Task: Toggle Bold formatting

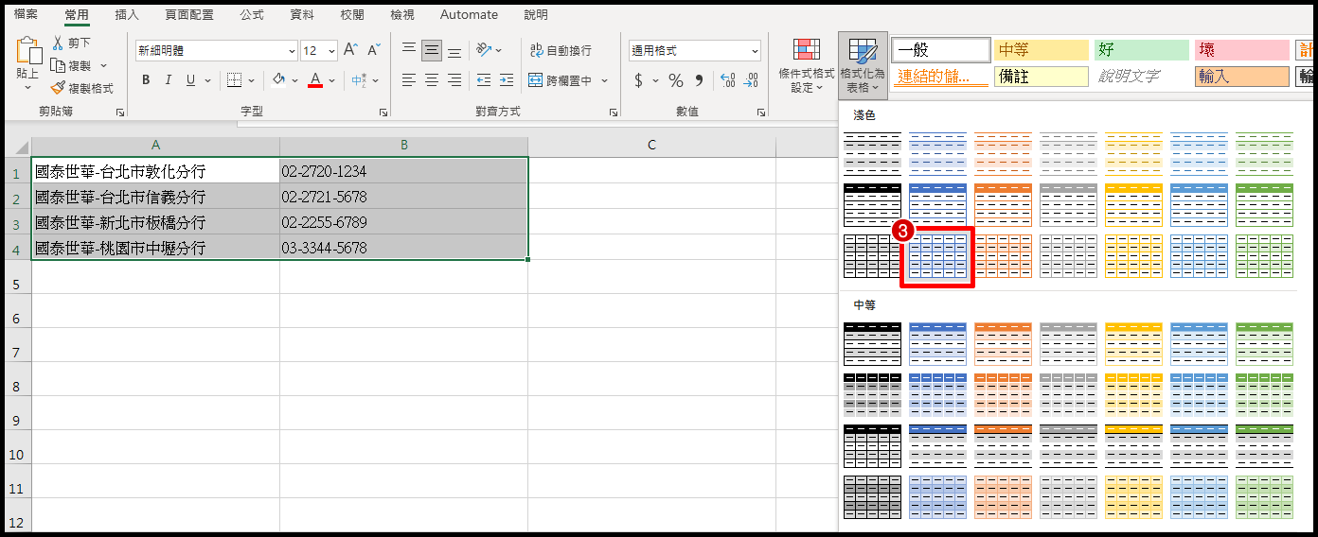Action: point(146,80)
